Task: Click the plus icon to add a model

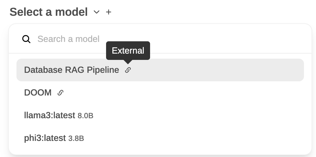Action: point(109,12)
